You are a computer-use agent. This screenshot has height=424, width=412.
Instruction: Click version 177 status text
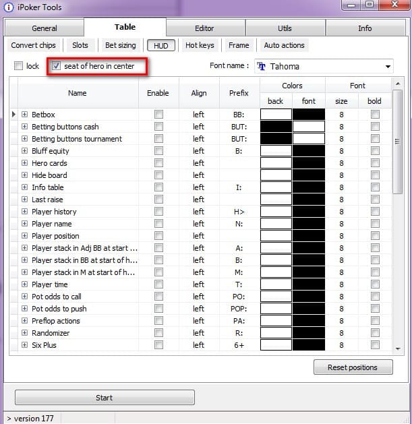pos(34,419)
